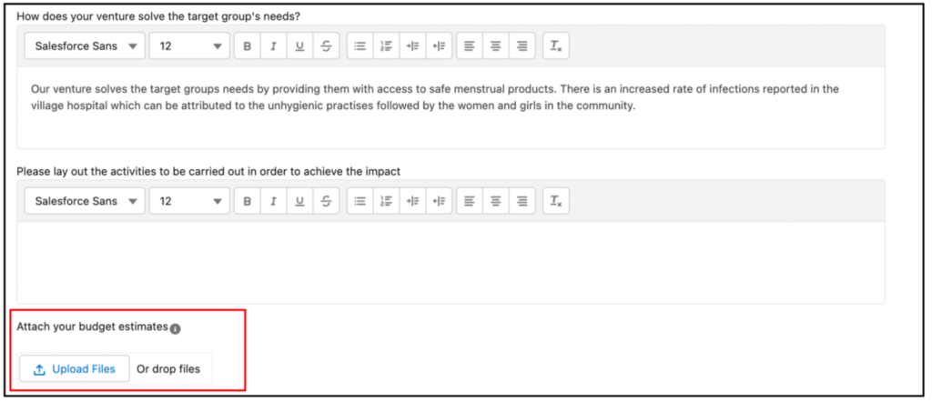The width and height of the screenshot is (932, 402).
Task: Center align text in the first editor
Action: click(x=496, y=45)
